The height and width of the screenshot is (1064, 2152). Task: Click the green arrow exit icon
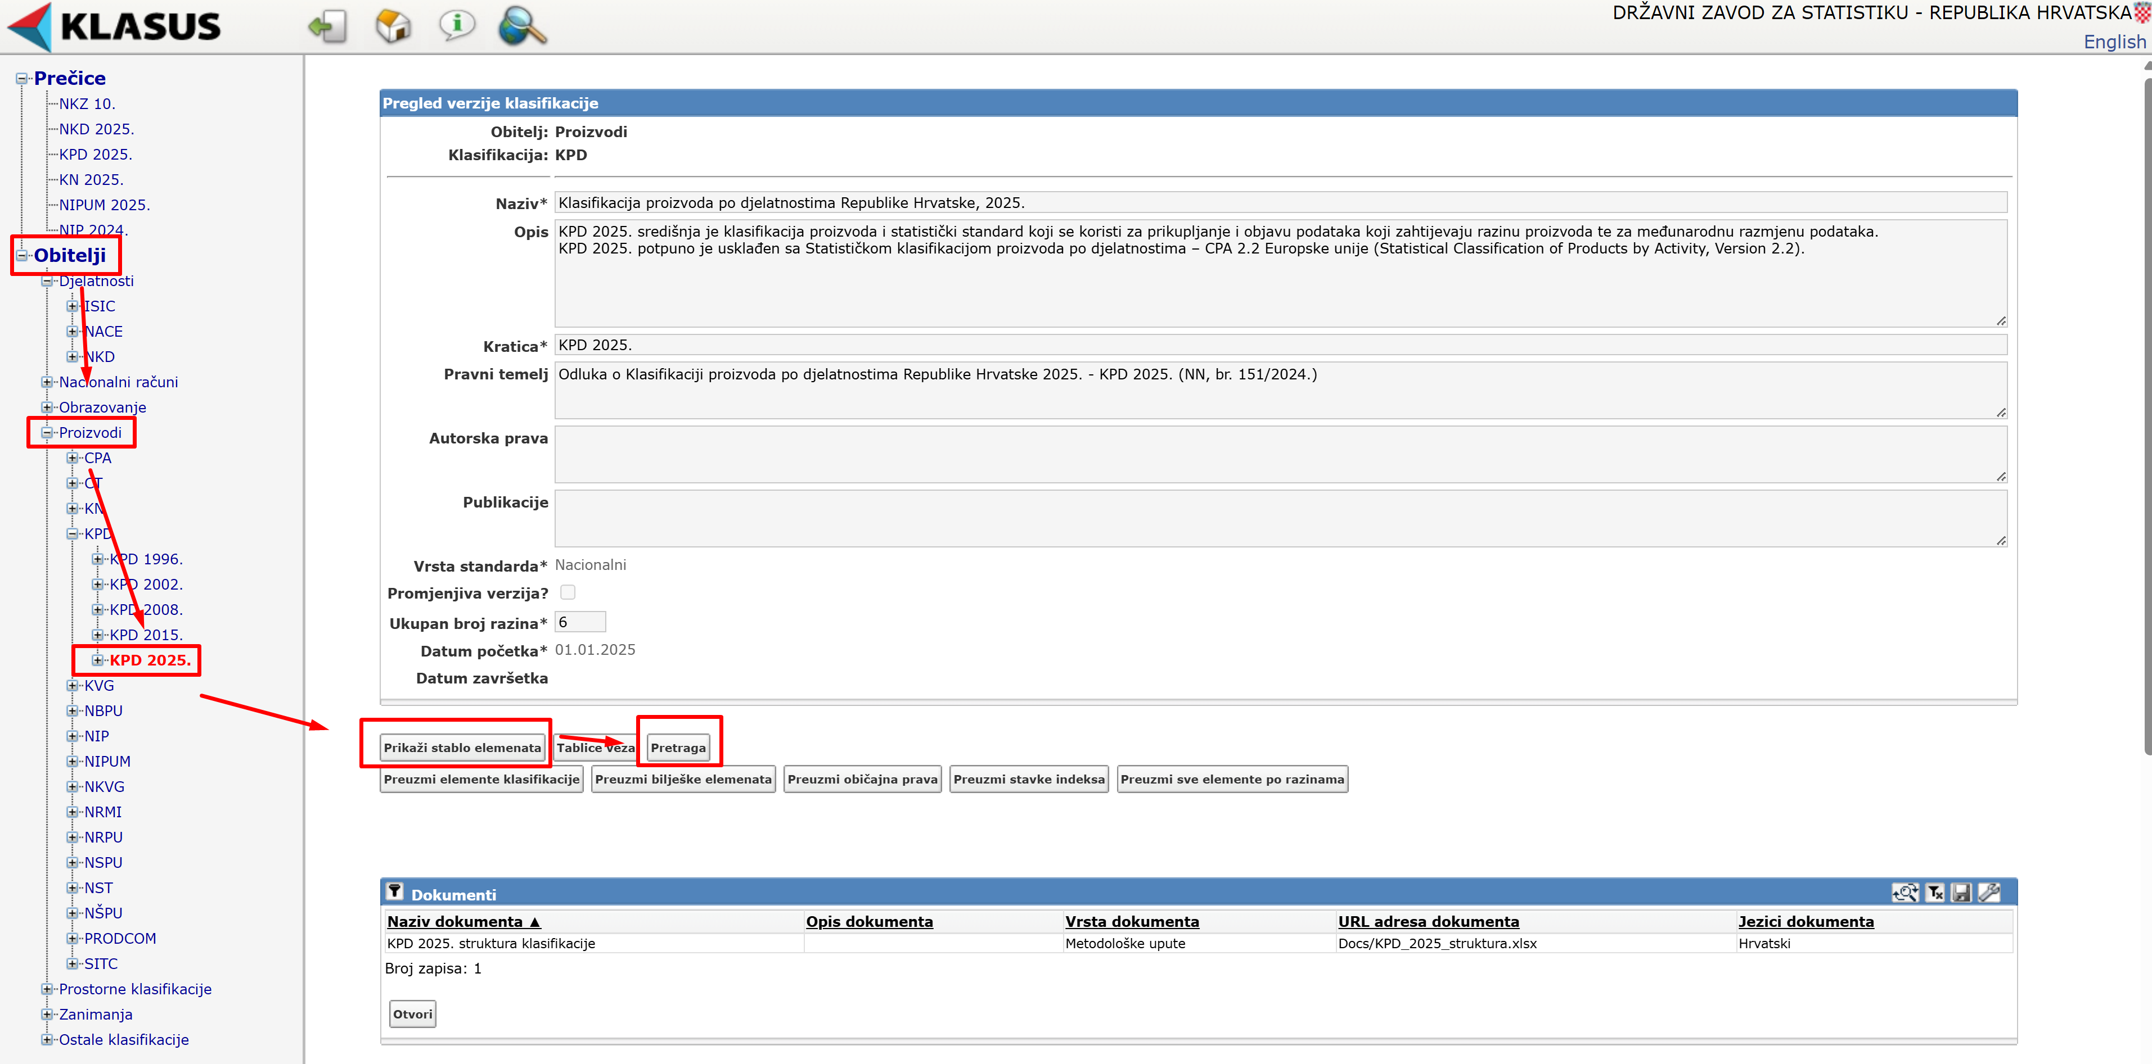coord(327,26)
